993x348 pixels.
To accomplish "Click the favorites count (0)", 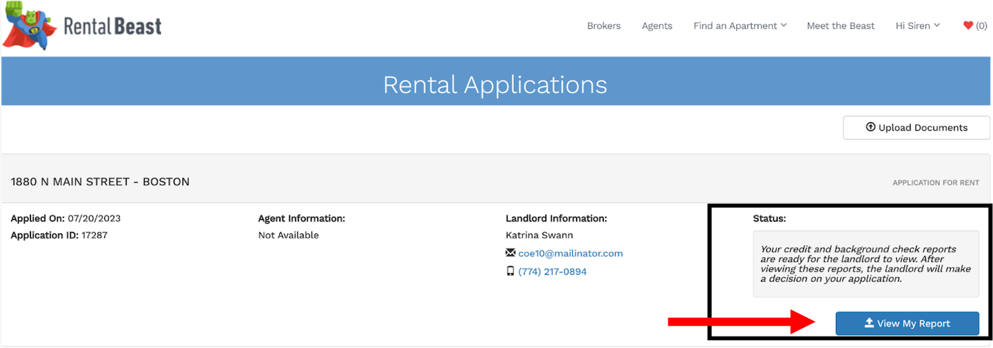I will pos(981,25).
